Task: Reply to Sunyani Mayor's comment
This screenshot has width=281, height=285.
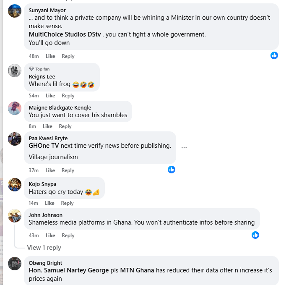Action: (68, 56)
